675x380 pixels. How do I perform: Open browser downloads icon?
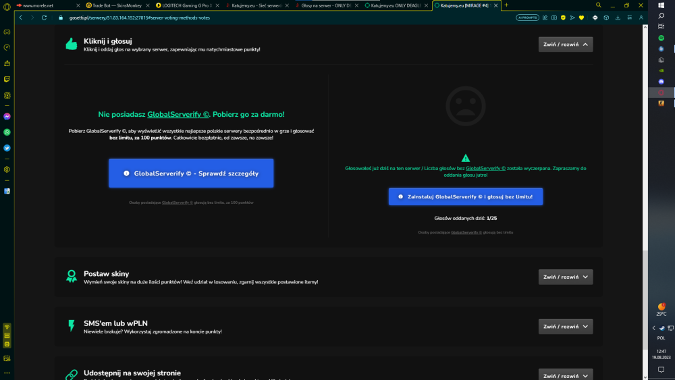pyautogui.click(x=618, y=18)
